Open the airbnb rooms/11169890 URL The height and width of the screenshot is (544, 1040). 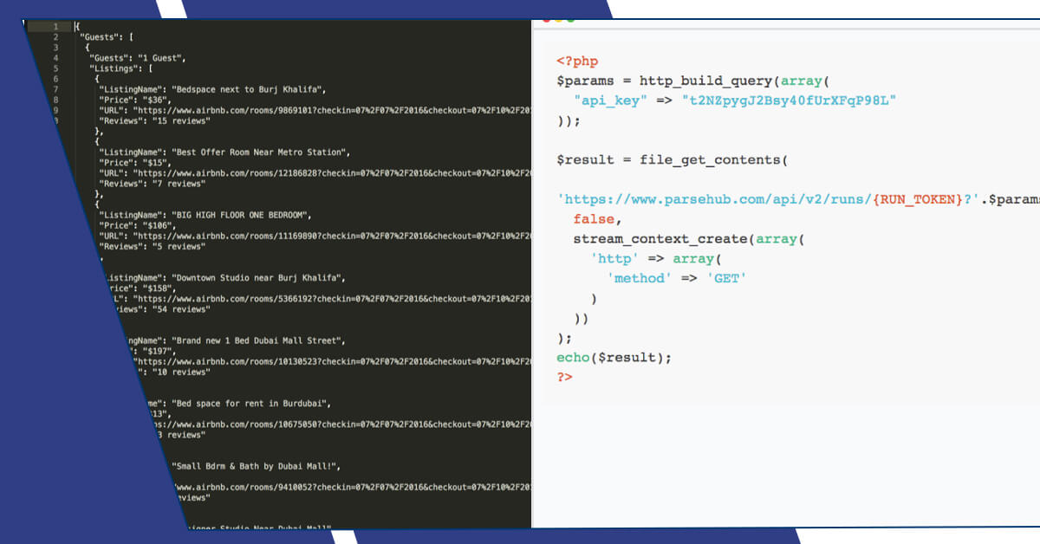click(x=330, y=236)
